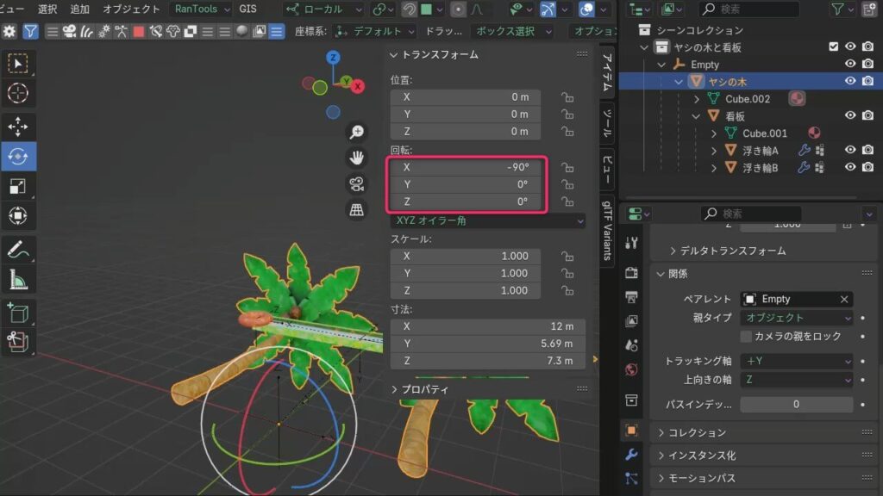Screen dimensions: 883x496
Task: Toggle visibility eye for 浮き輪A
Action: pyautogui.click(x=850, y=150)
